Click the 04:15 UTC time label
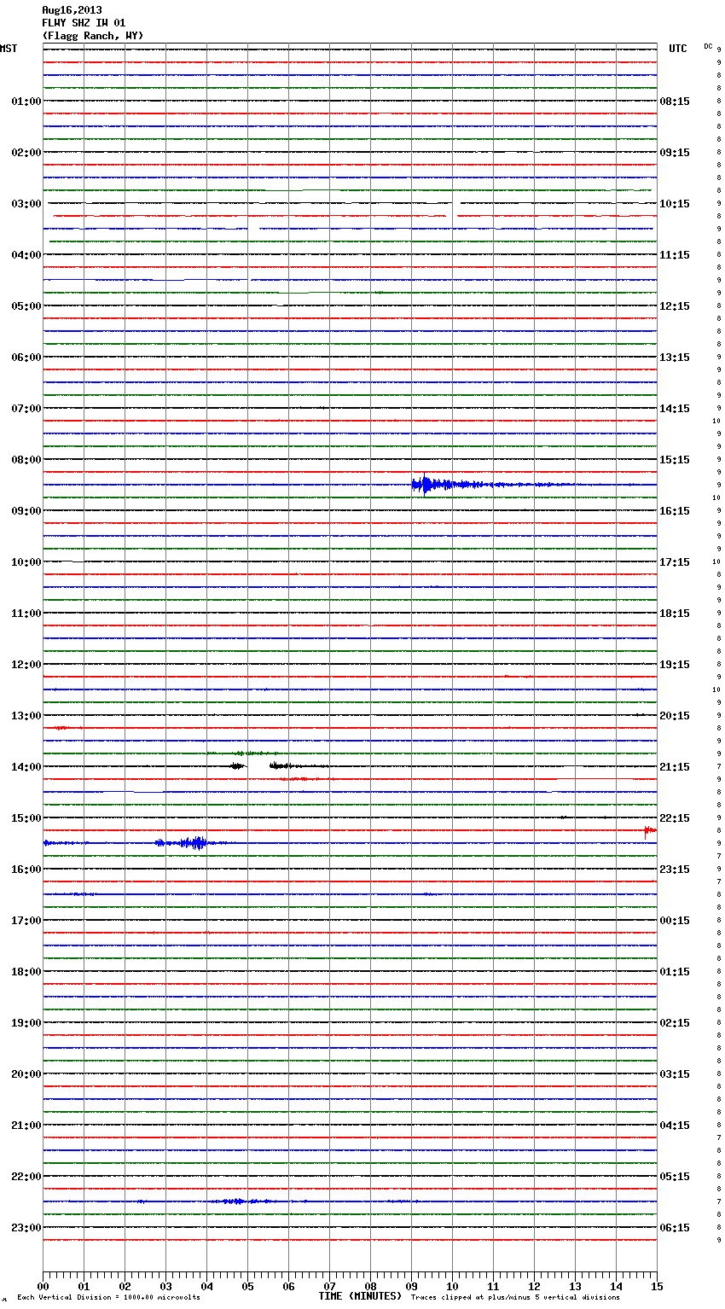725x1309 pixels. 675,1126
